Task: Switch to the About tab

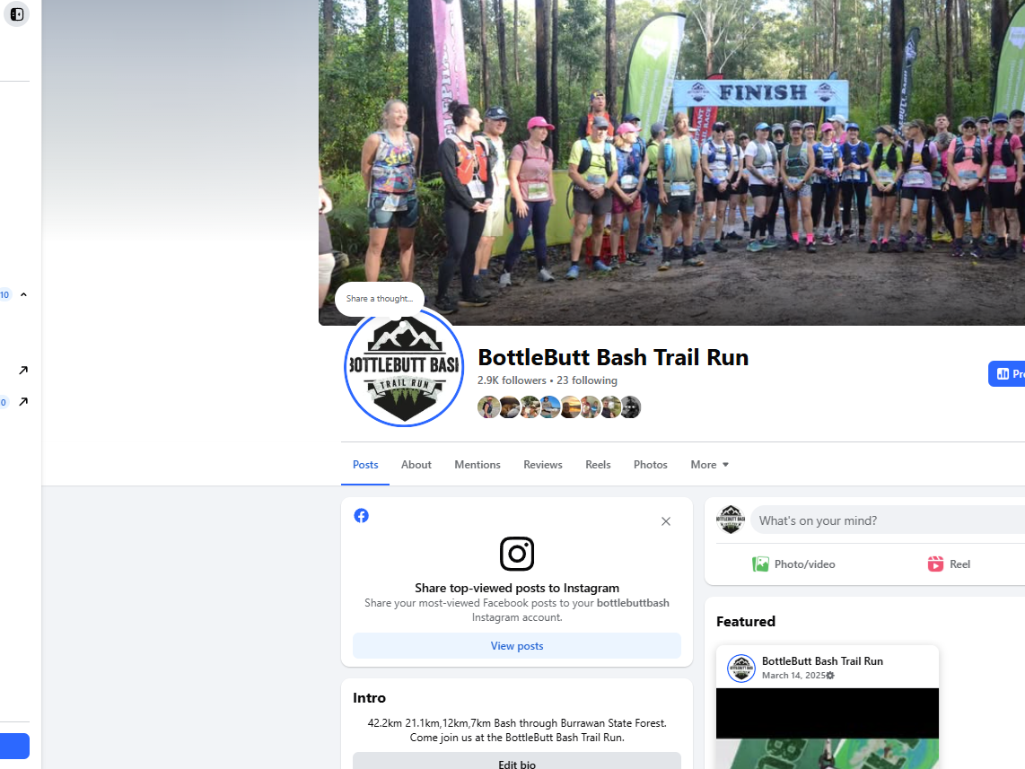Action: click(x=416, y=465)
